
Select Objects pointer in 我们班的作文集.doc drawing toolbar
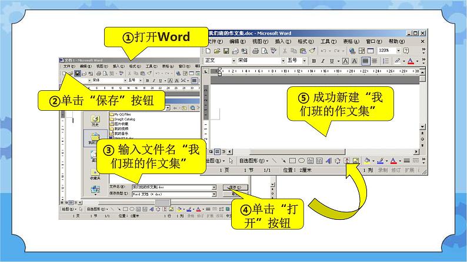tap(231, 161)
